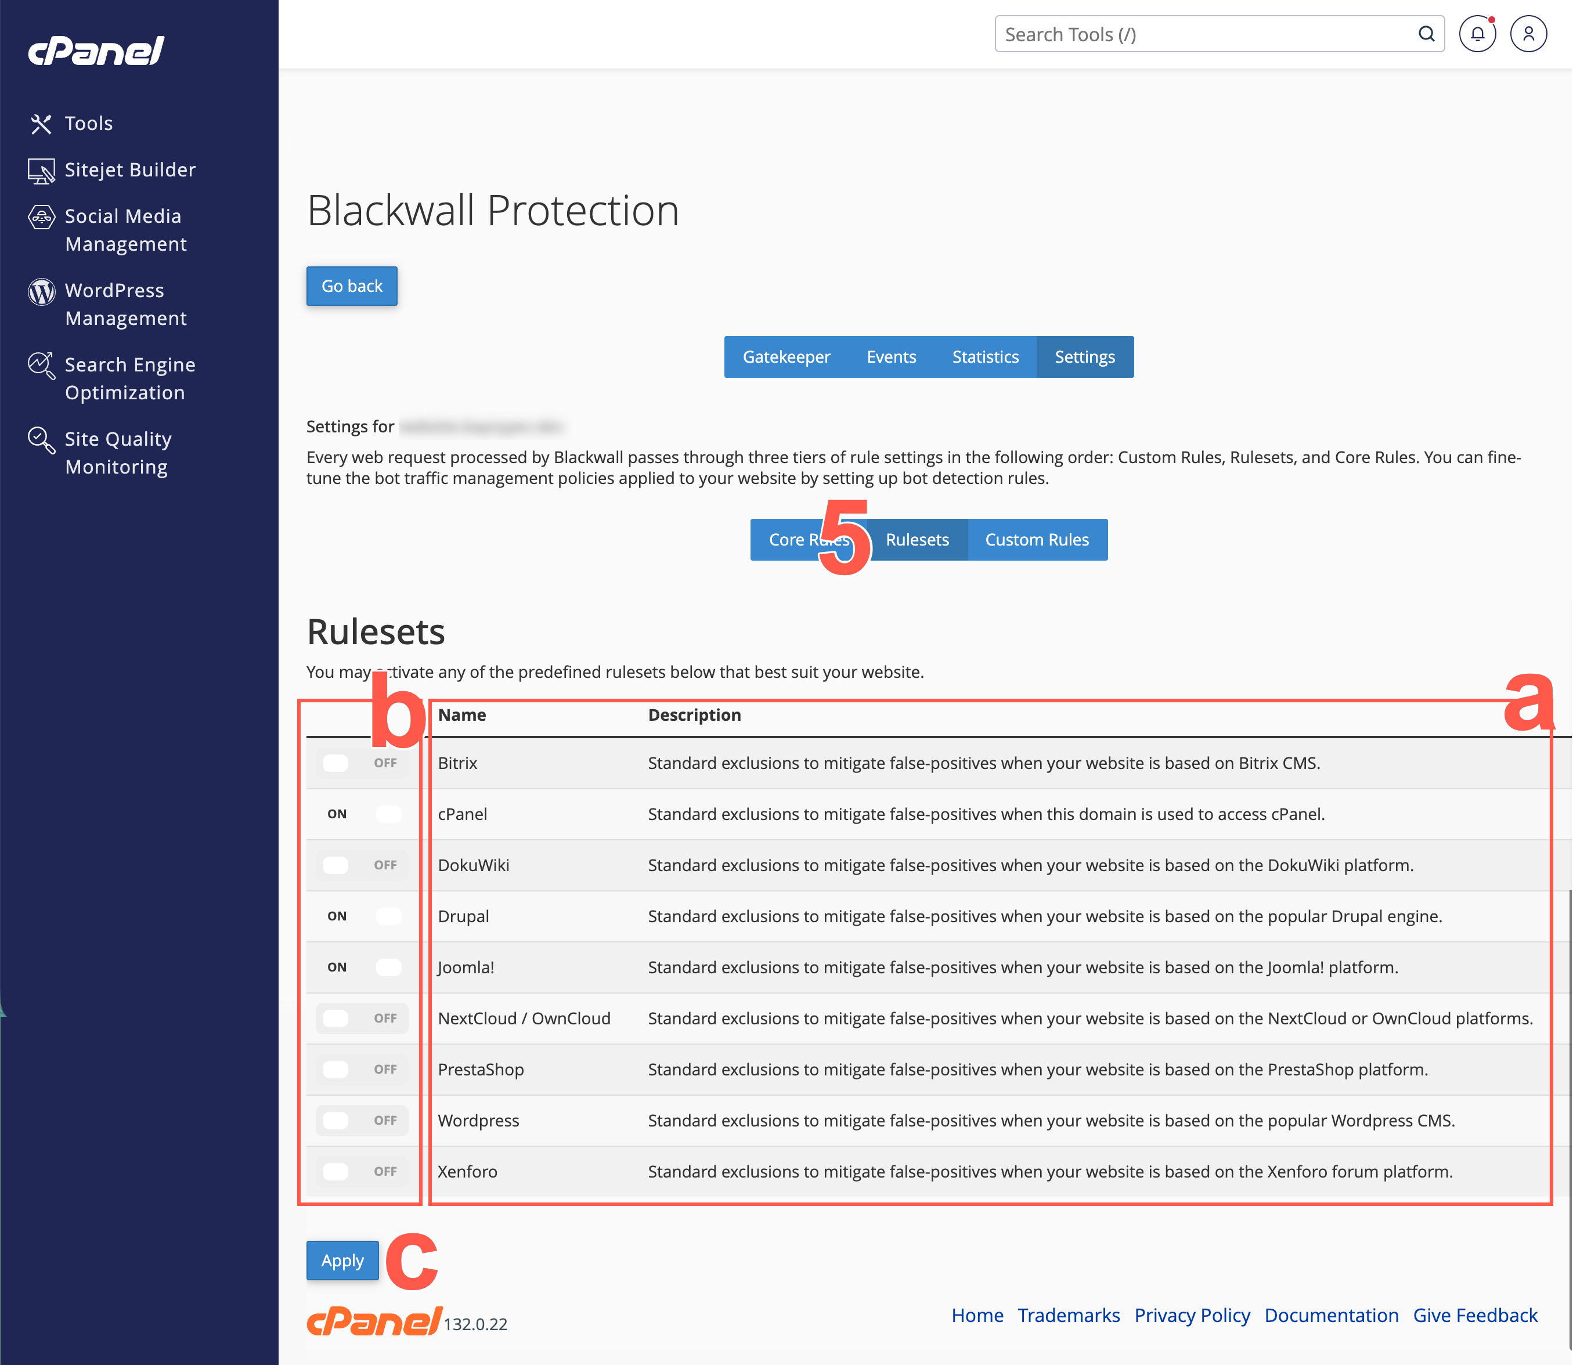This screenshot has width=1573, height=1365.
Task: Click the 'Settings for' label
Action: click(351, 427)
